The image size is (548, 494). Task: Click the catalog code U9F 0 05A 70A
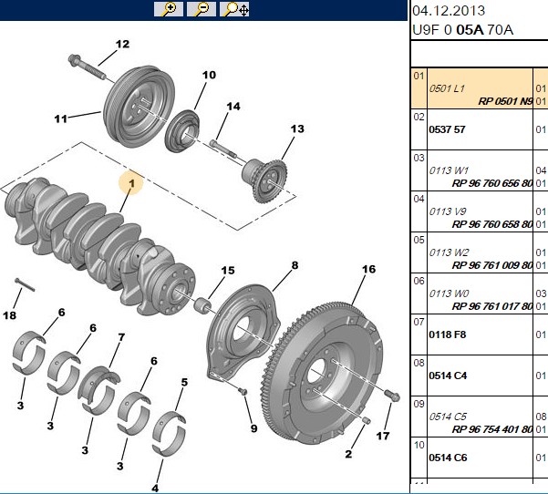coord(462,30)
